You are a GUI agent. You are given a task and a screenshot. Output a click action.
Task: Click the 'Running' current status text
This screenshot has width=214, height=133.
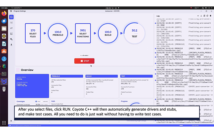click(19, 79)
